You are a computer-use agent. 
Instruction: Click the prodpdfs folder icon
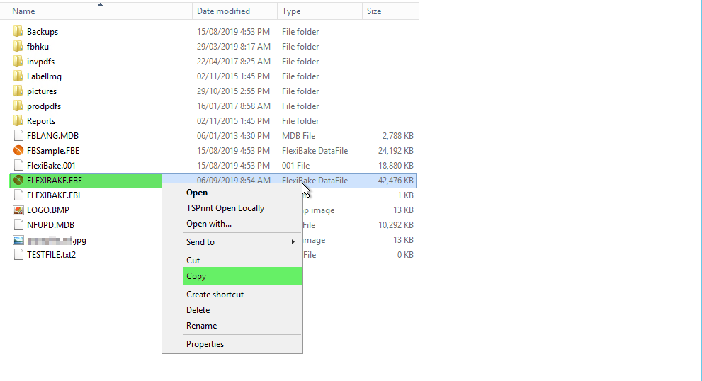click(x=18, y=106)
